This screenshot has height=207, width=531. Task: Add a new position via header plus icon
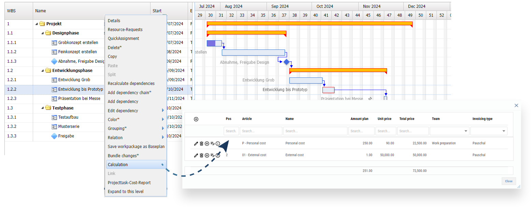tap(196, 119)
